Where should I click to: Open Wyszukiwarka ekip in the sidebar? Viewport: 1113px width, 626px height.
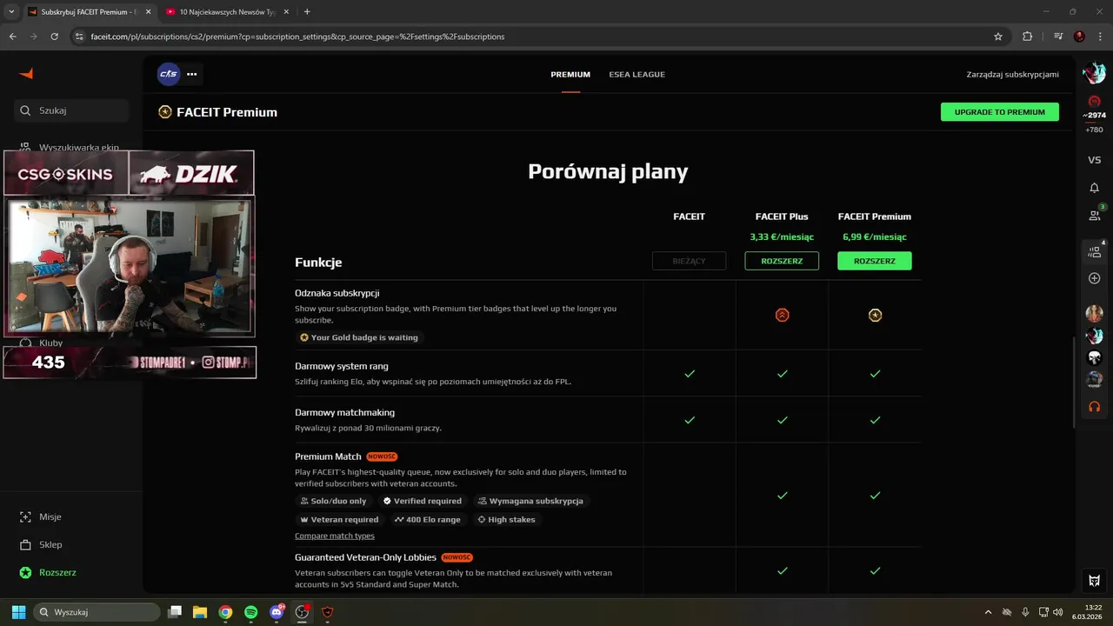tap(71, 147)
